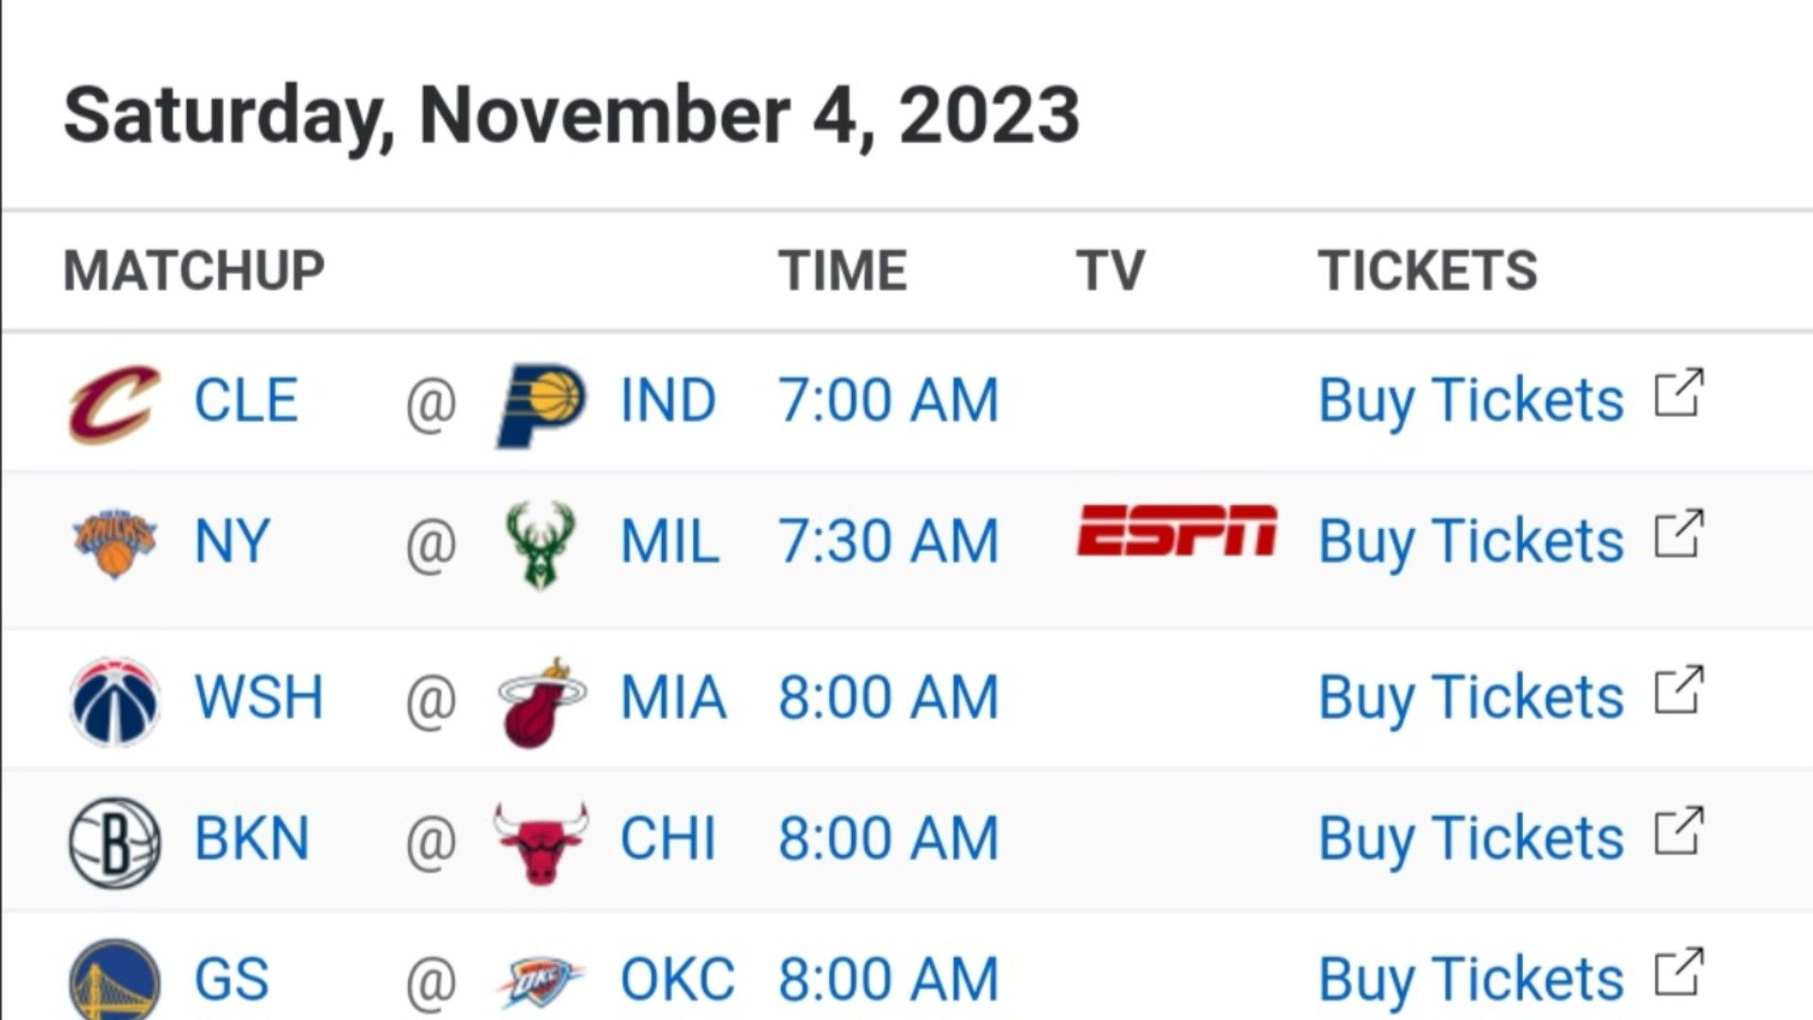Click the Golden State Warriors logo
Screen dimensions: 1813x1020
[x=114, y=979]
